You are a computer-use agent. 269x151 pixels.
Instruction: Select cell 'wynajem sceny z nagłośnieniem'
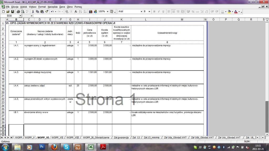(x=45, y=50)
